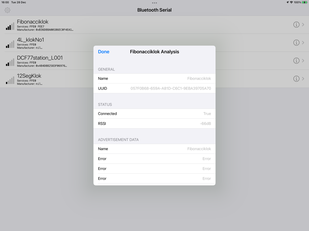Tap info icon for Fibonacciklok device

coord(296,25)
